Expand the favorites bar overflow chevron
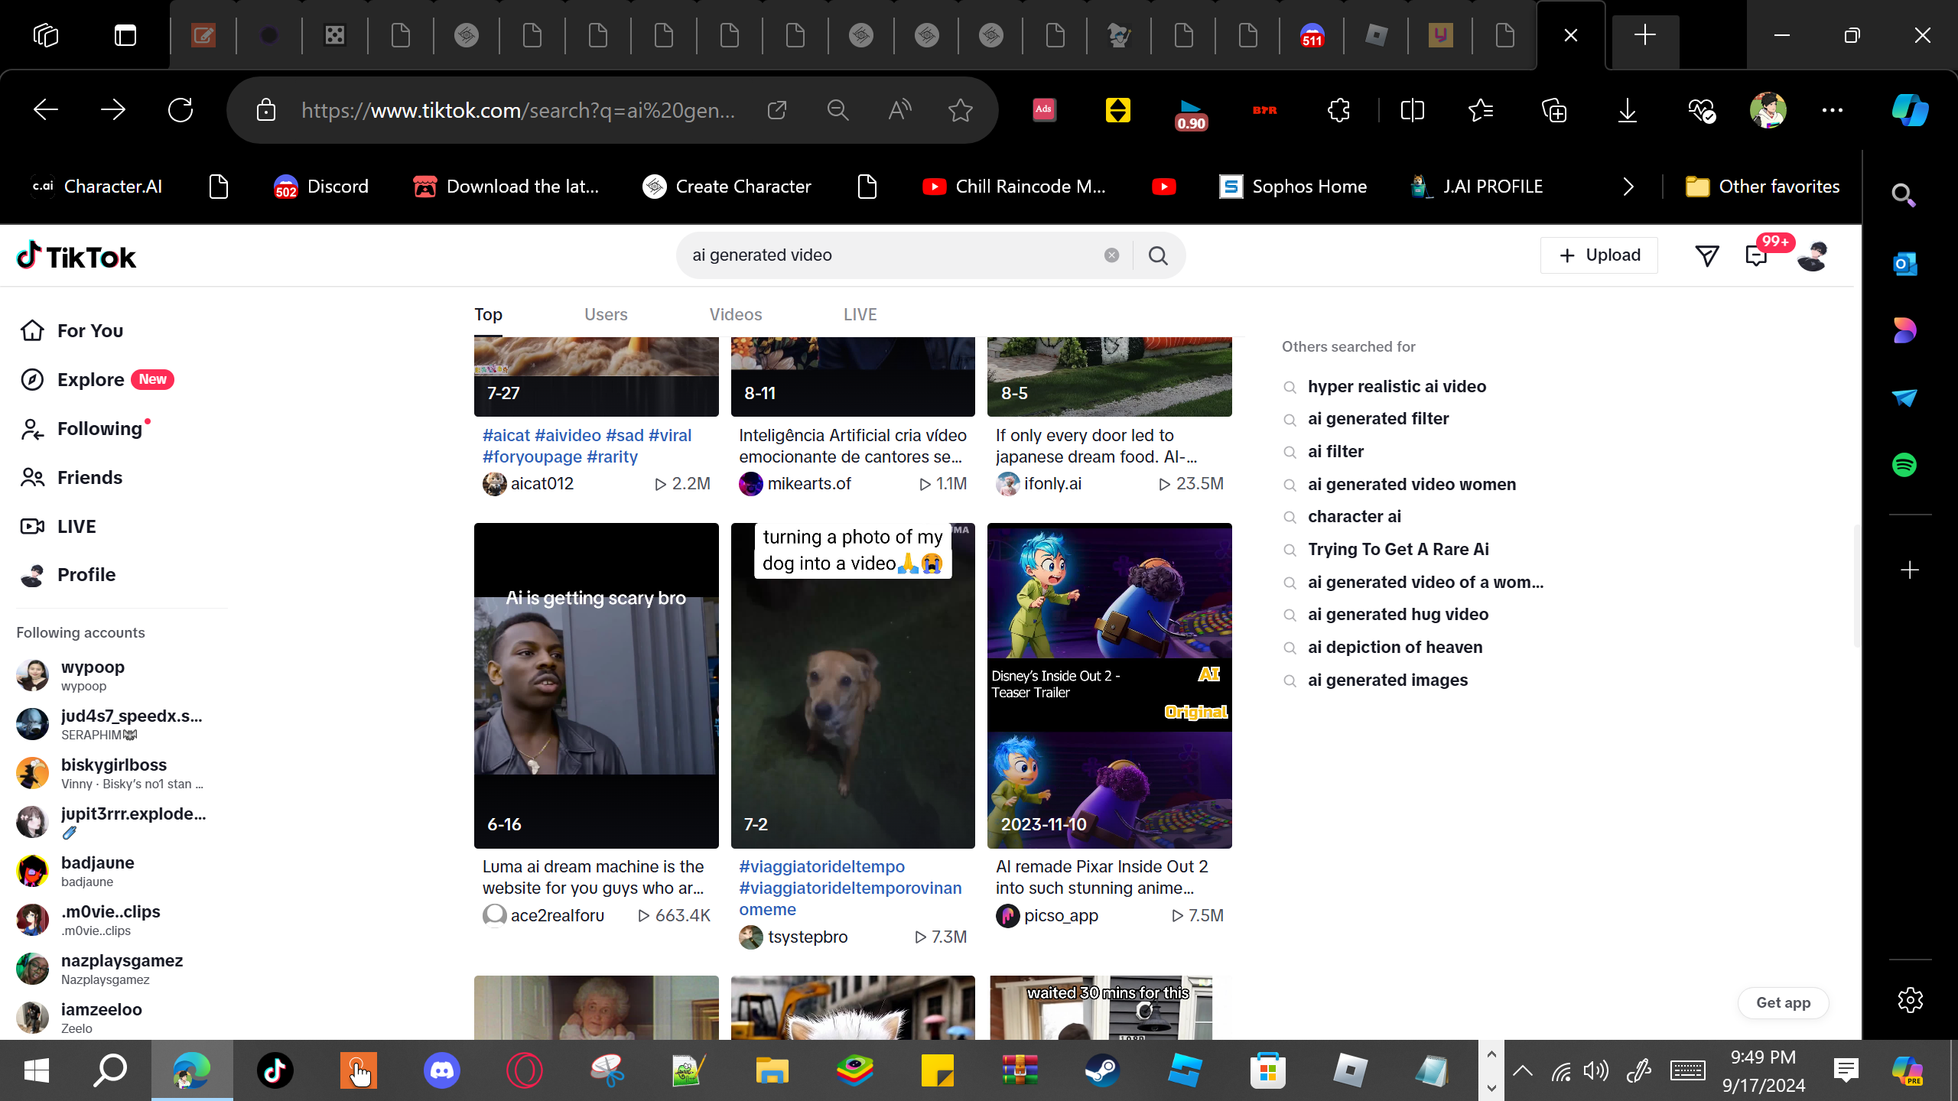This screenshot has height=1101, width=1958. pos(1628,187)
